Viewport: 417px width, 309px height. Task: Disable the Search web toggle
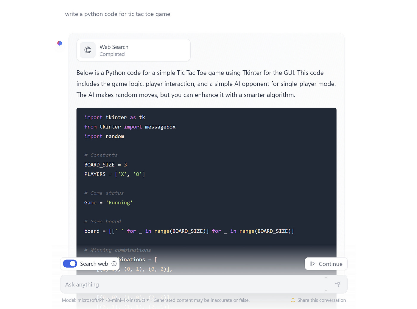69,264
